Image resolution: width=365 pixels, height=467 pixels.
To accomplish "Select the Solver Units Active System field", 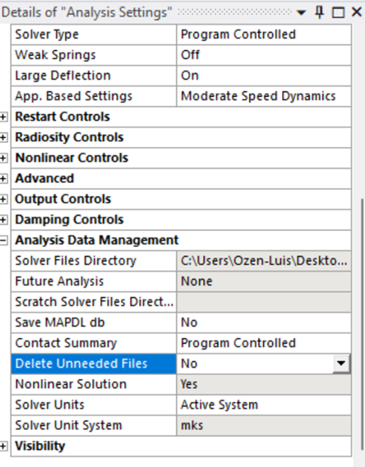I will click(x=264, y=405).
